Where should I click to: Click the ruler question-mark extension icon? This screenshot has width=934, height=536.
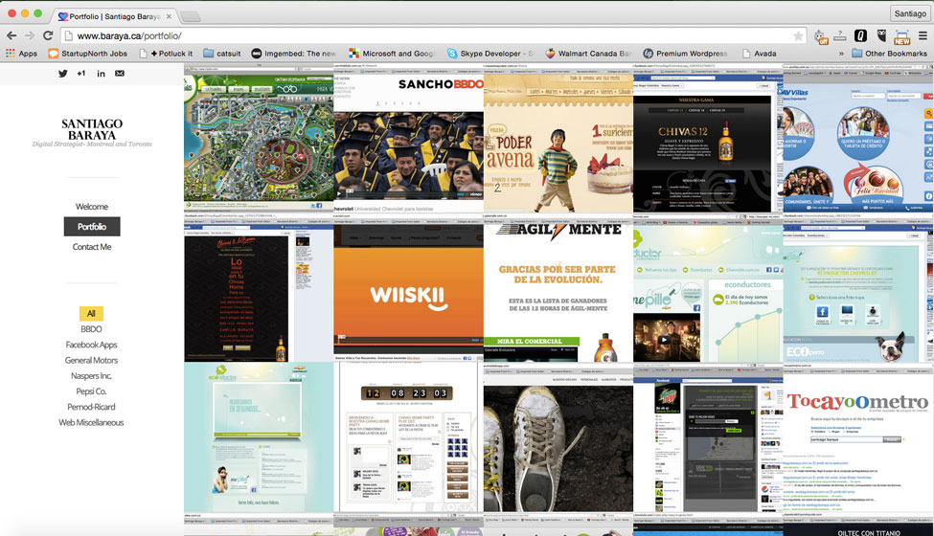tap(840, 35)
